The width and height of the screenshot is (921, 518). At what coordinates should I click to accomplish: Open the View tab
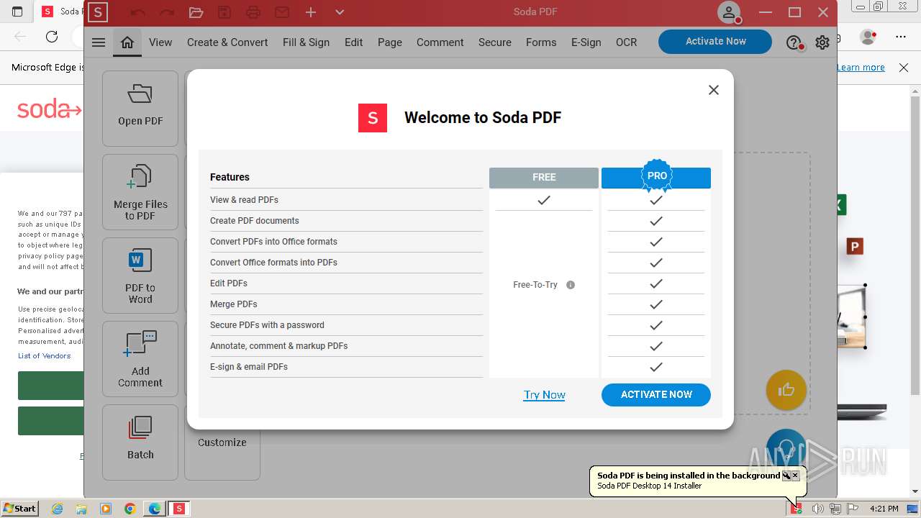(x=160, y=42)
